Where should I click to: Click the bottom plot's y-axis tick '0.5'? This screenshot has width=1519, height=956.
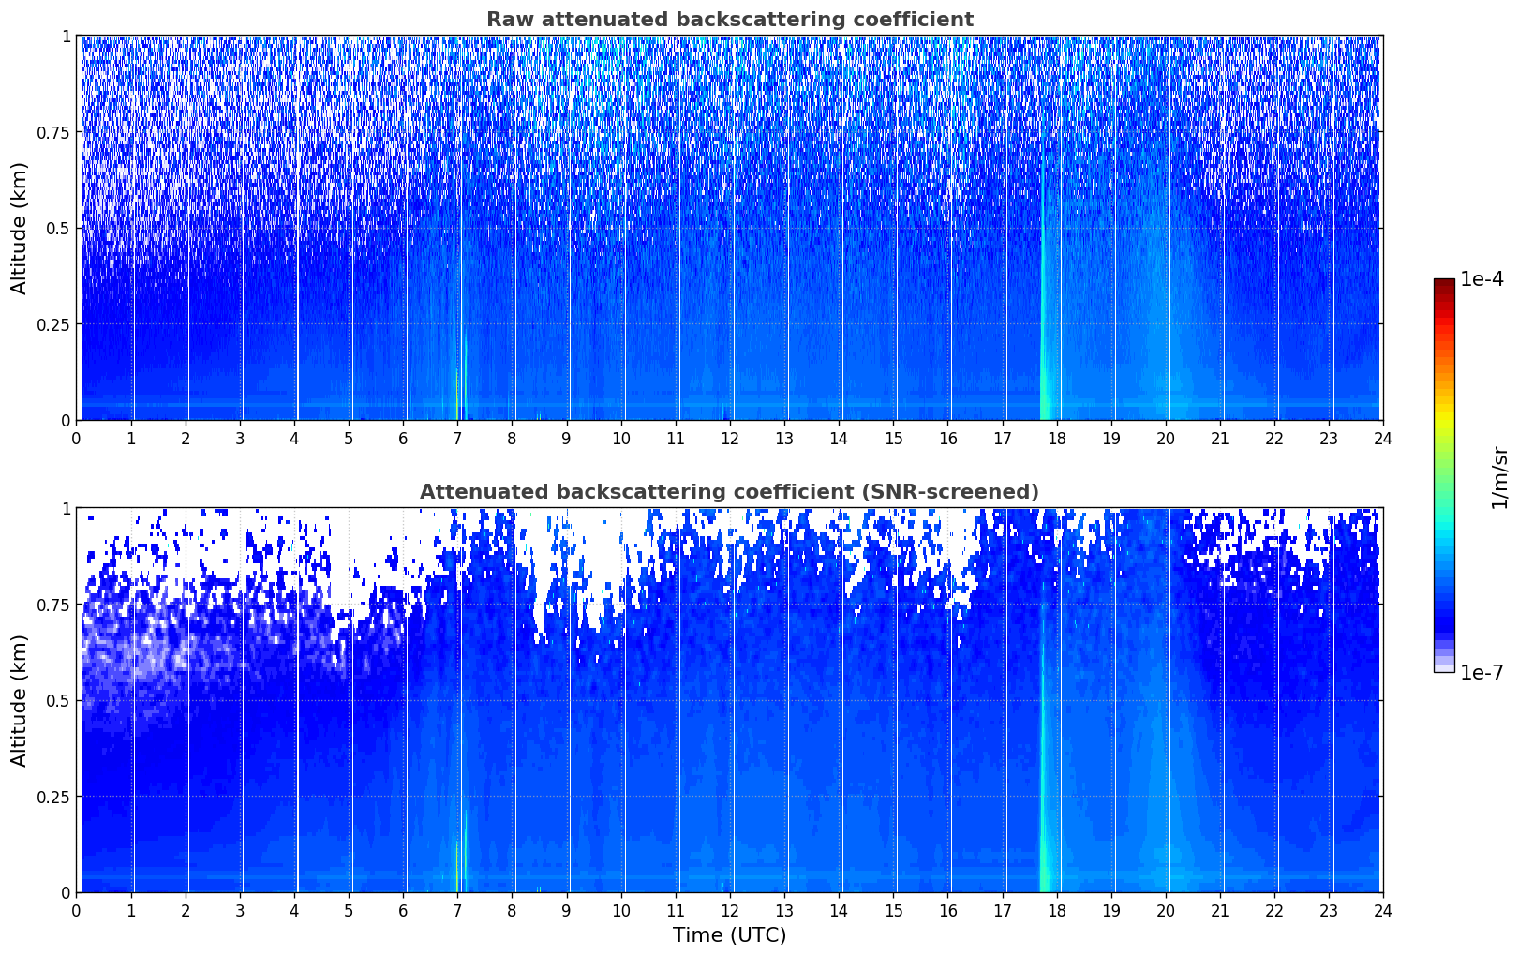pos(57,700)
